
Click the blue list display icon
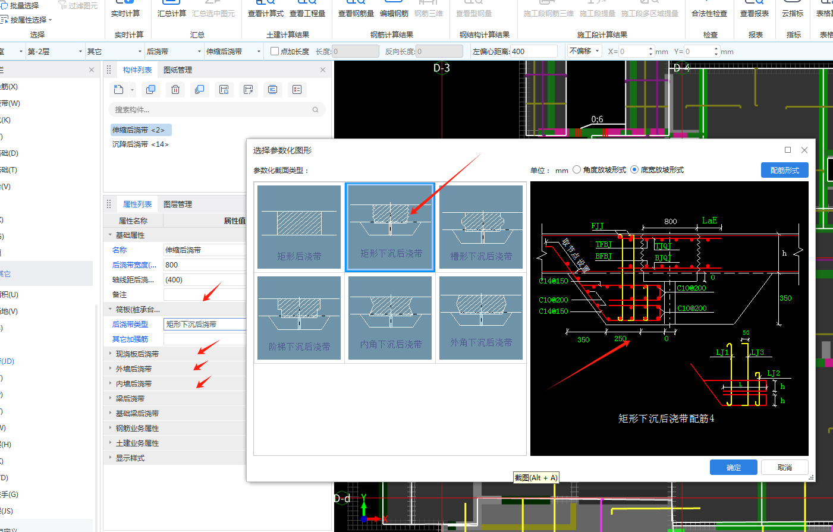[272, 90]
